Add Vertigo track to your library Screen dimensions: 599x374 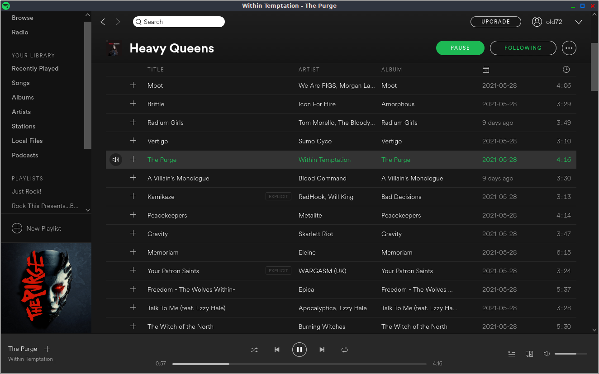[133, 141]
